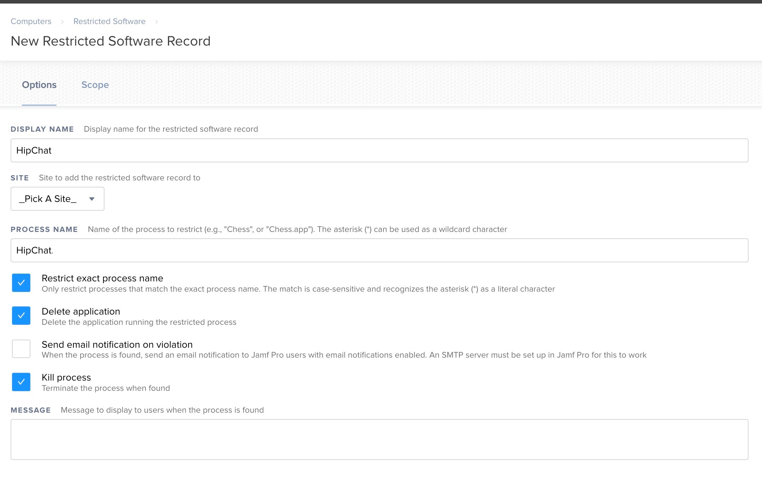
Task: Click the 'New Restricted Software Record' heading
Action: coord(111,41)
